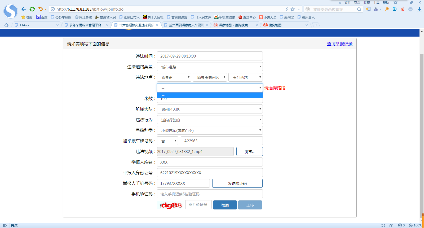Open the downloads arrow icon
424x228 pixels.
(x=419, y=9)
